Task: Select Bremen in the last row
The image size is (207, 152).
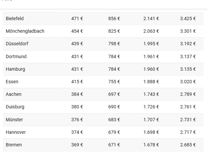Action: point(14,145)
